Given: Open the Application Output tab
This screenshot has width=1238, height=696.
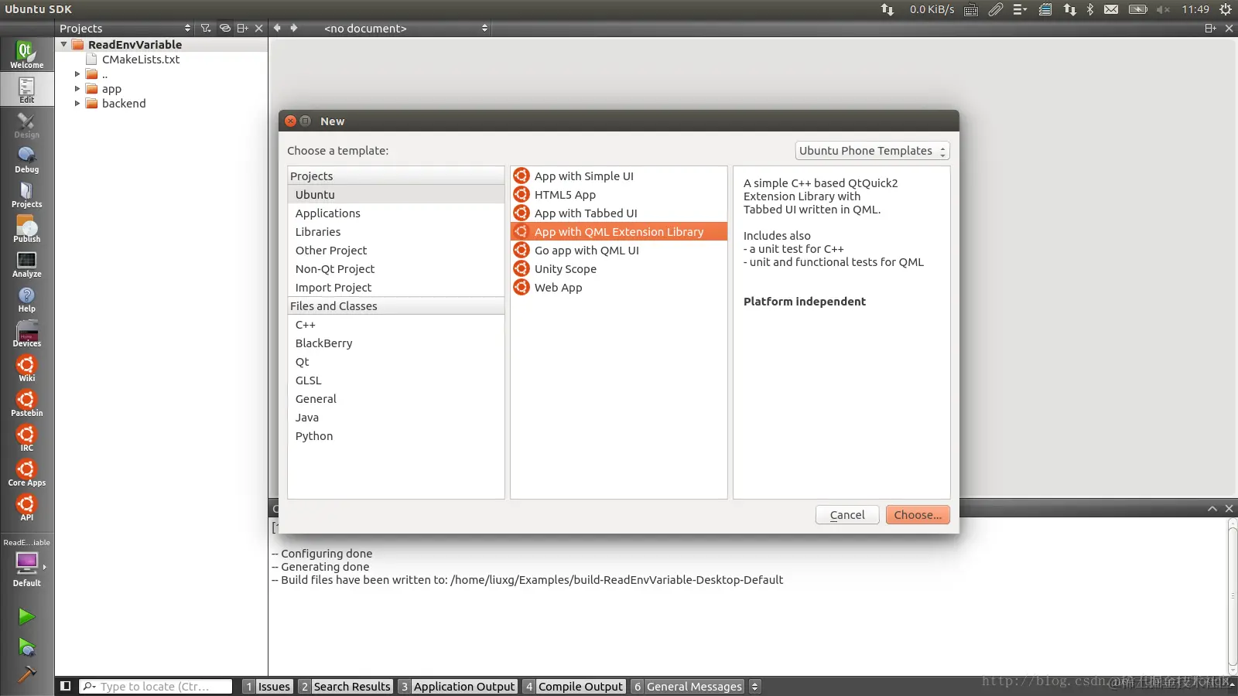Looking at the screenshot, I should click(457, 687).
